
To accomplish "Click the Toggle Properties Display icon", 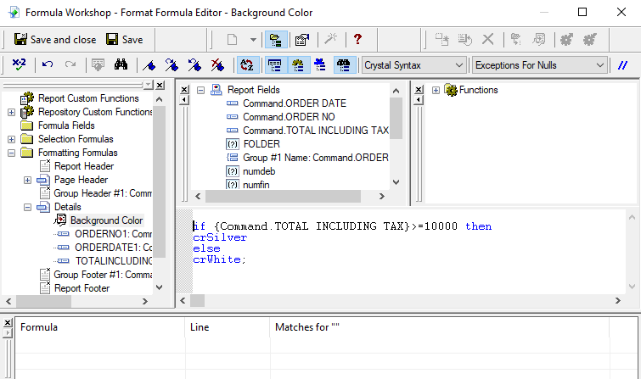I will pyautogui.click(x=302, y=40).
